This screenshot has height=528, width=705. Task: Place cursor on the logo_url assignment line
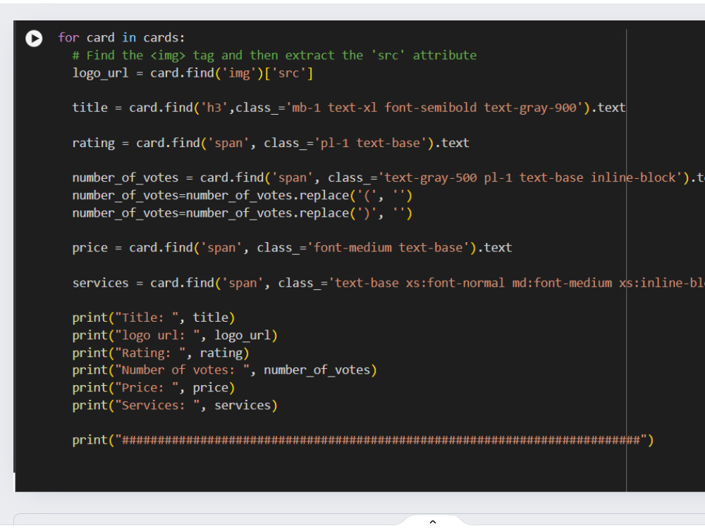[192, 73]
